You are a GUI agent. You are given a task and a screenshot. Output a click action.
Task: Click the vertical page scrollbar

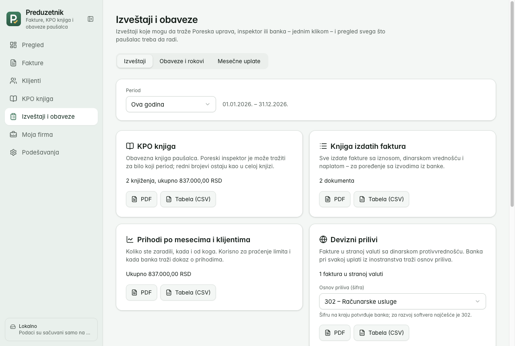(512, 105)
